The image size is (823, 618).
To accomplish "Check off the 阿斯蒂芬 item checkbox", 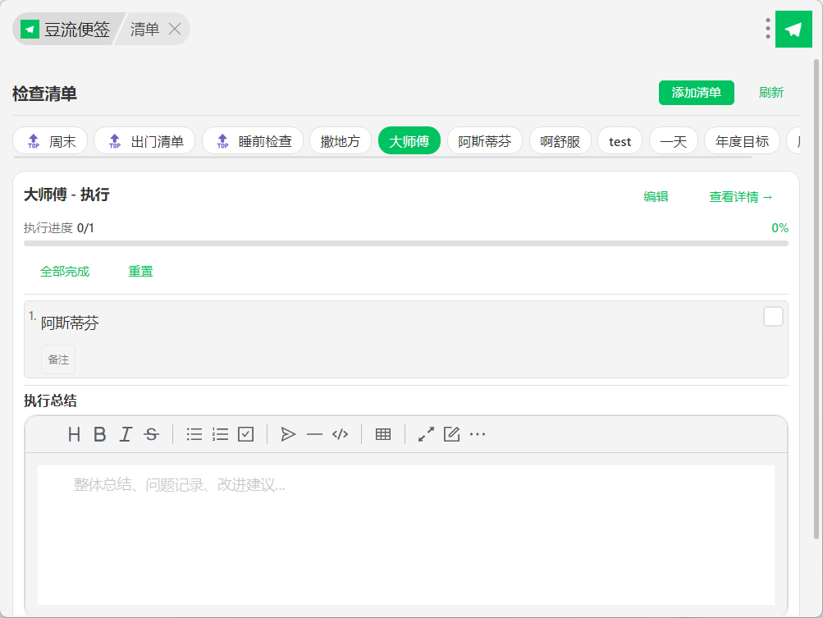I will tap(773, 317).
